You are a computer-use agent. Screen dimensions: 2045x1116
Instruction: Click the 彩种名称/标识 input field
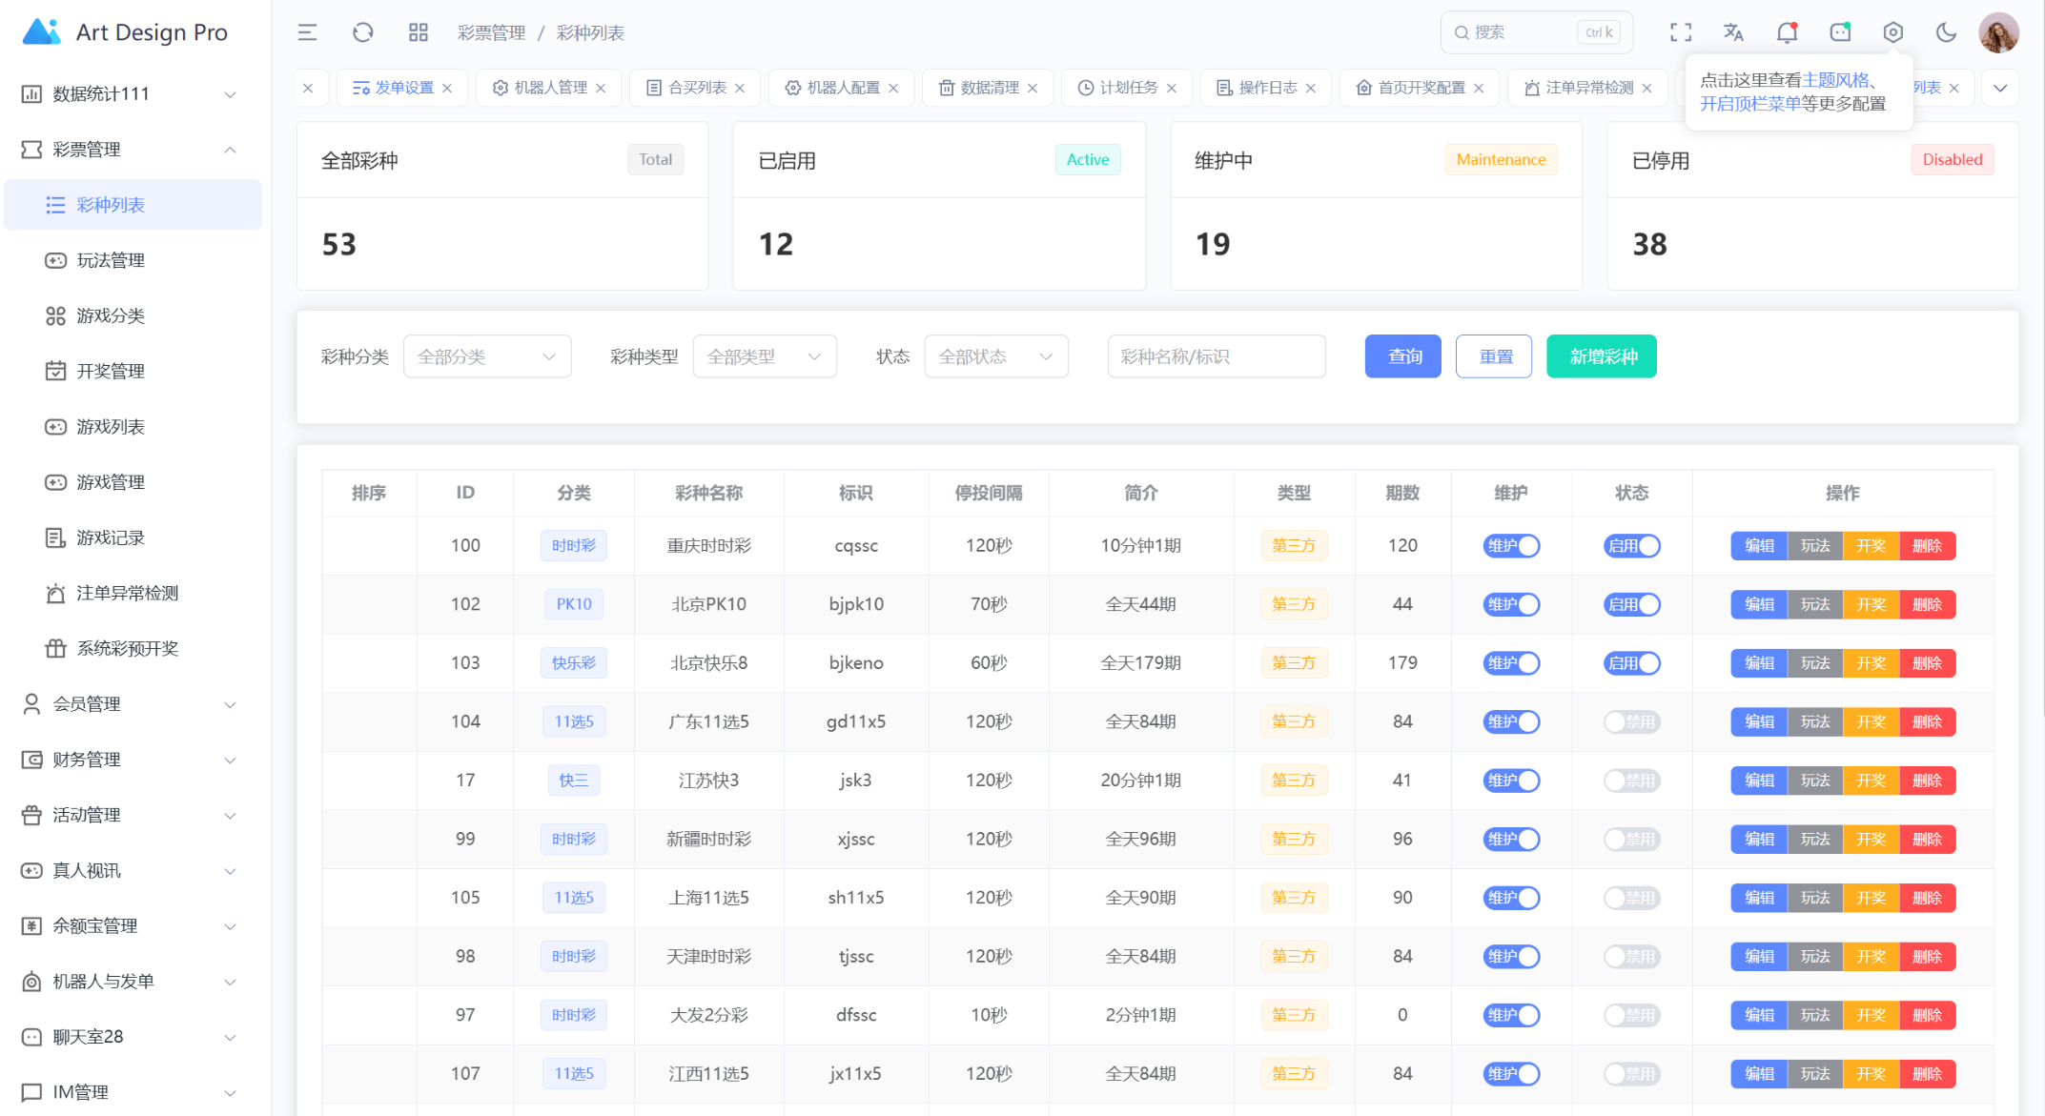[1217, 356]
